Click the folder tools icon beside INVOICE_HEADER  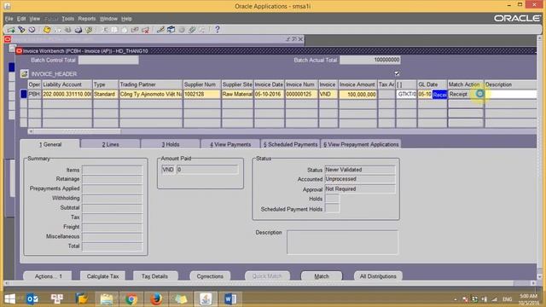(24, 74)
